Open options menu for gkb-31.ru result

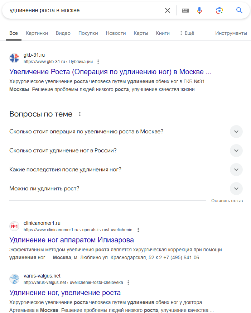(x=98, y=62)
